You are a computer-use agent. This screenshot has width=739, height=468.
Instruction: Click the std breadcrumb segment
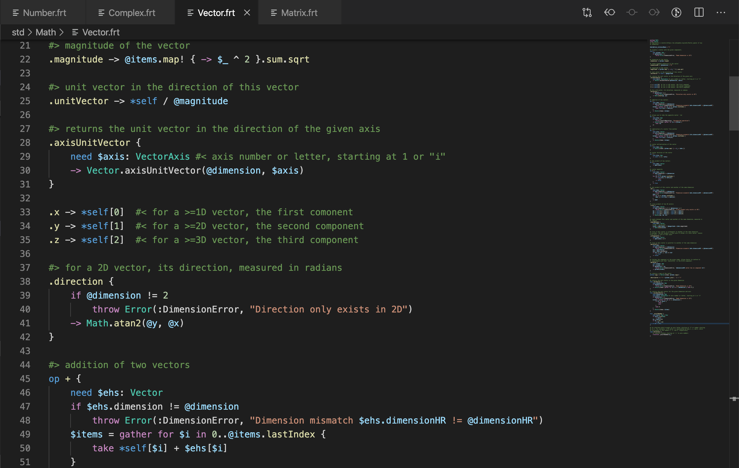coord(18,32)
